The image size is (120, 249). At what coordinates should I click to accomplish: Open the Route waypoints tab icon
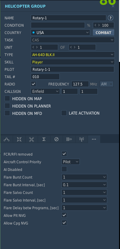click(x=7, y=139)
